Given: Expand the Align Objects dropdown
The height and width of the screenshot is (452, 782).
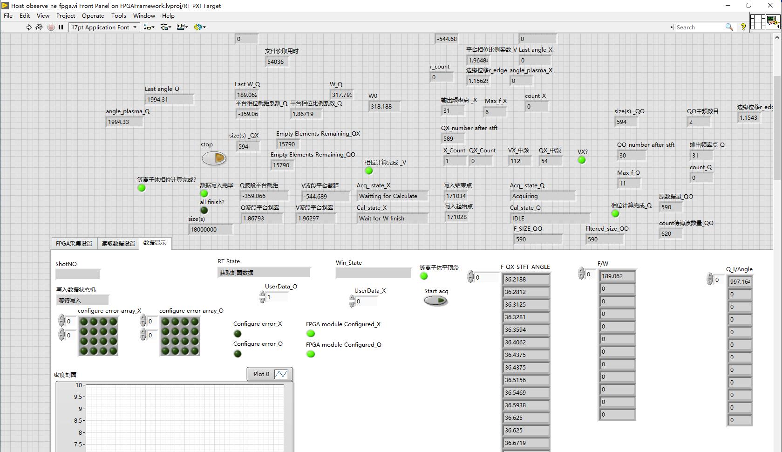Looking at the screenshot, I should coord(149,27).
